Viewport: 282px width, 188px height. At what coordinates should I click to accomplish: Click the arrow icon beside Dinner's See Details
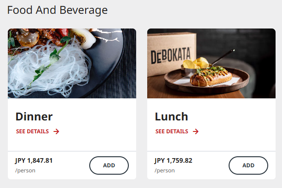click(x=57, y=131)
